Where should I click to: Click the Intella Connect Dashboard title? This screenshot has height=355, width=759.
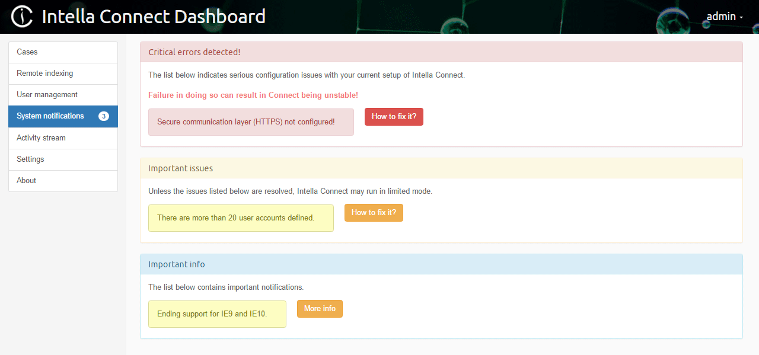tap(154, 17)
